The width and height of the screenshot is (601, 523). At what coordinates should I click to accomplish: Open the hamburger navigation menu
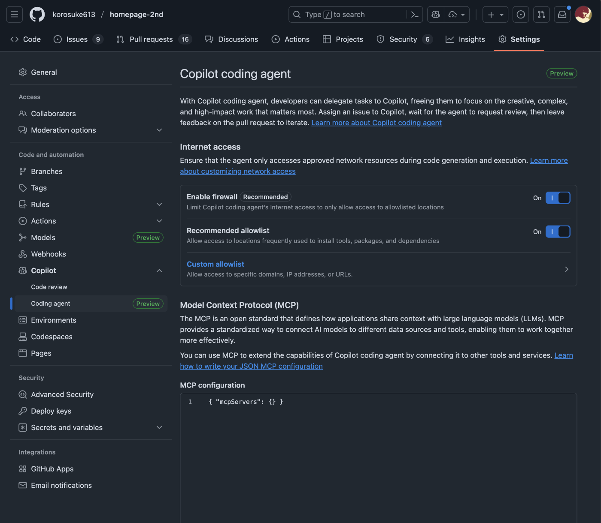pos(14,15)
